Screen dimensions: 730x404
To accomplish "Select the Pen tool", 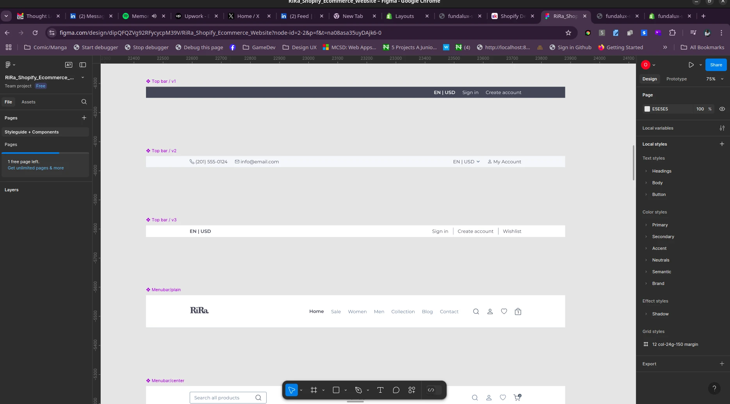I will tap(358, 390).
